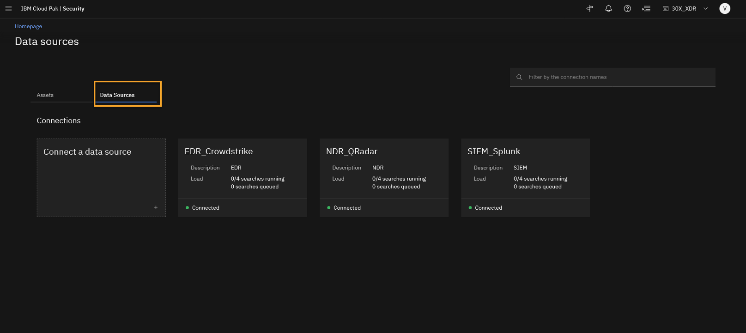
Task: Click Connected status on SIEM_Splunk
Action: tap(488, 208)
